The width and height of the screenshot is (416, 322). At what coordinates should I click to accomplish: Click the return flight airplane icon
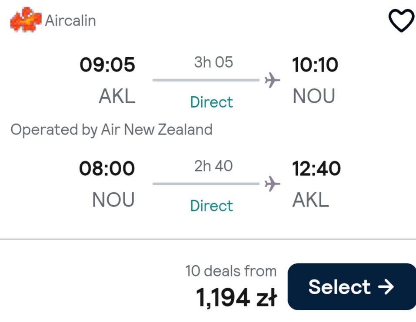tap(272, 184)
